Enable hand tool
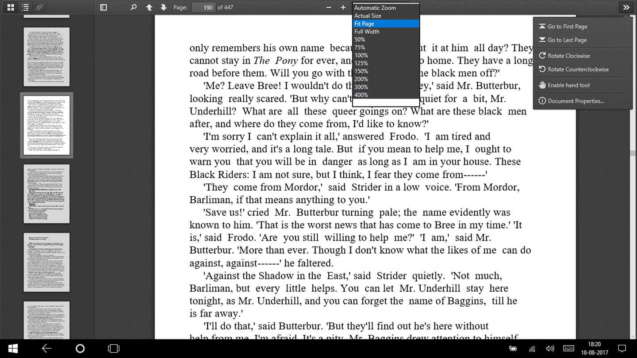637x358 pixels. pyautogui.click(x=583, y=85)
